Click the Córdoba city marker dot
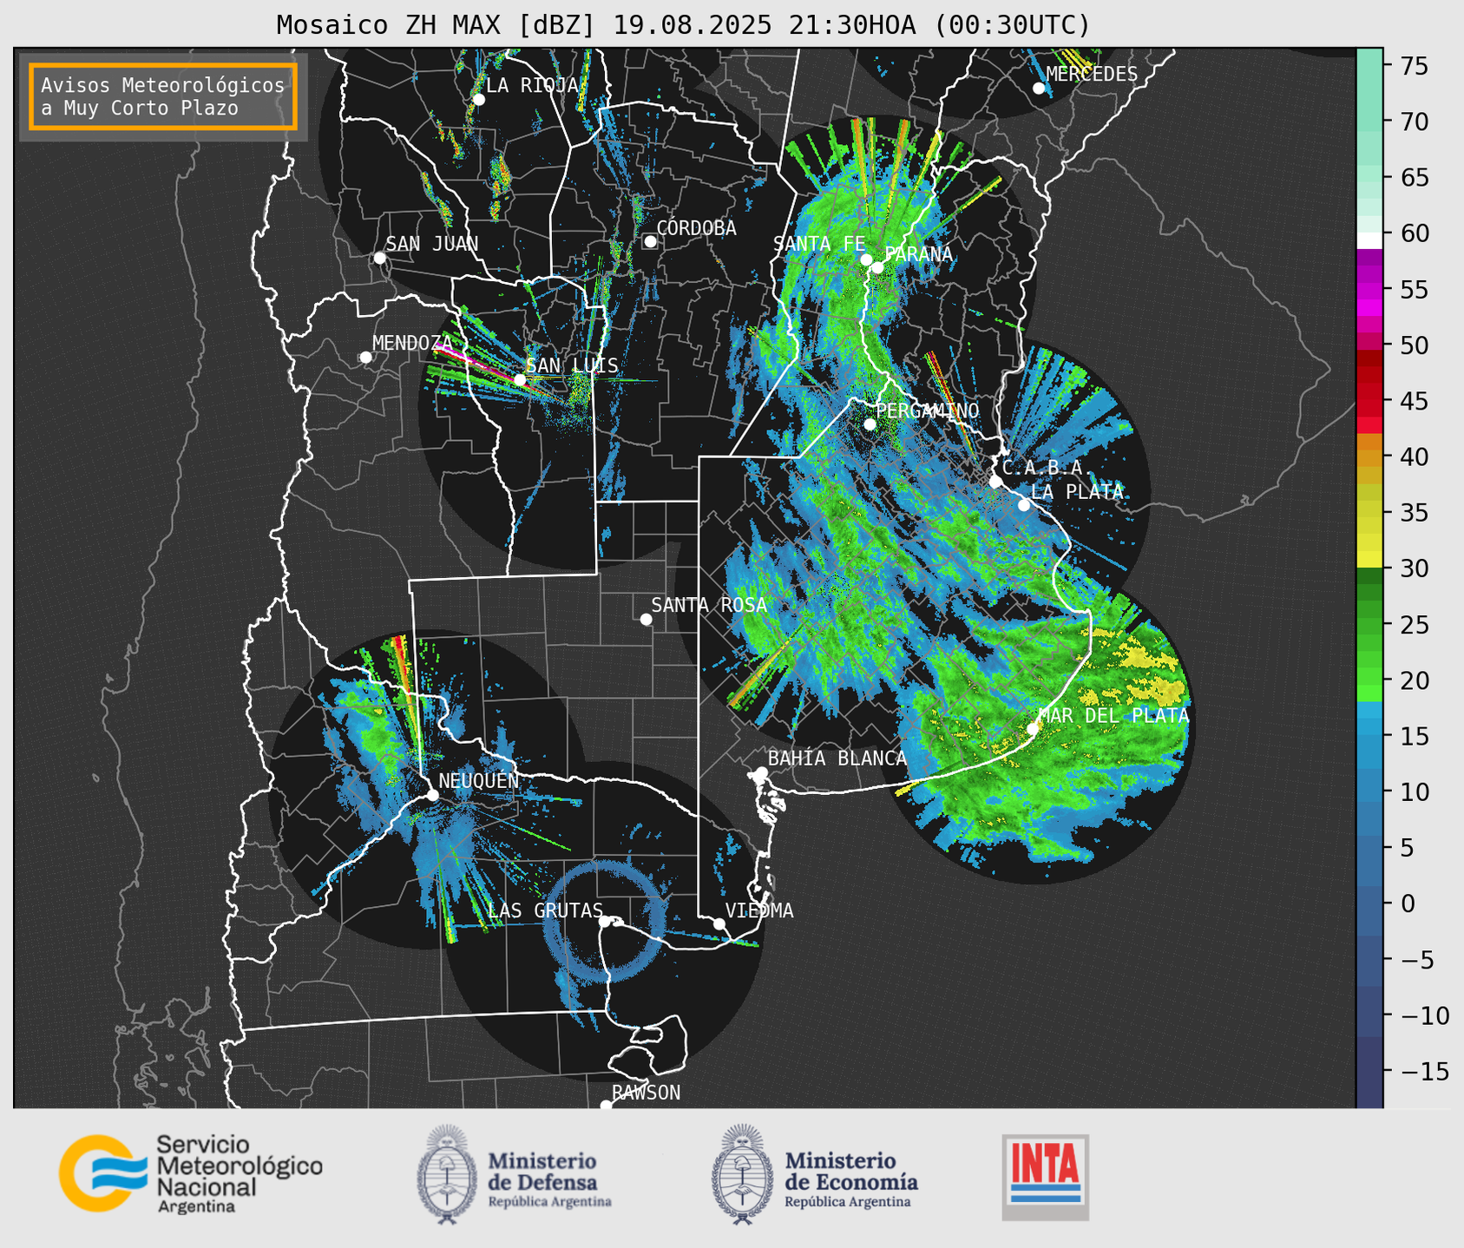Viewport: 1464px width, 1248px height. [x=650, y=241]
